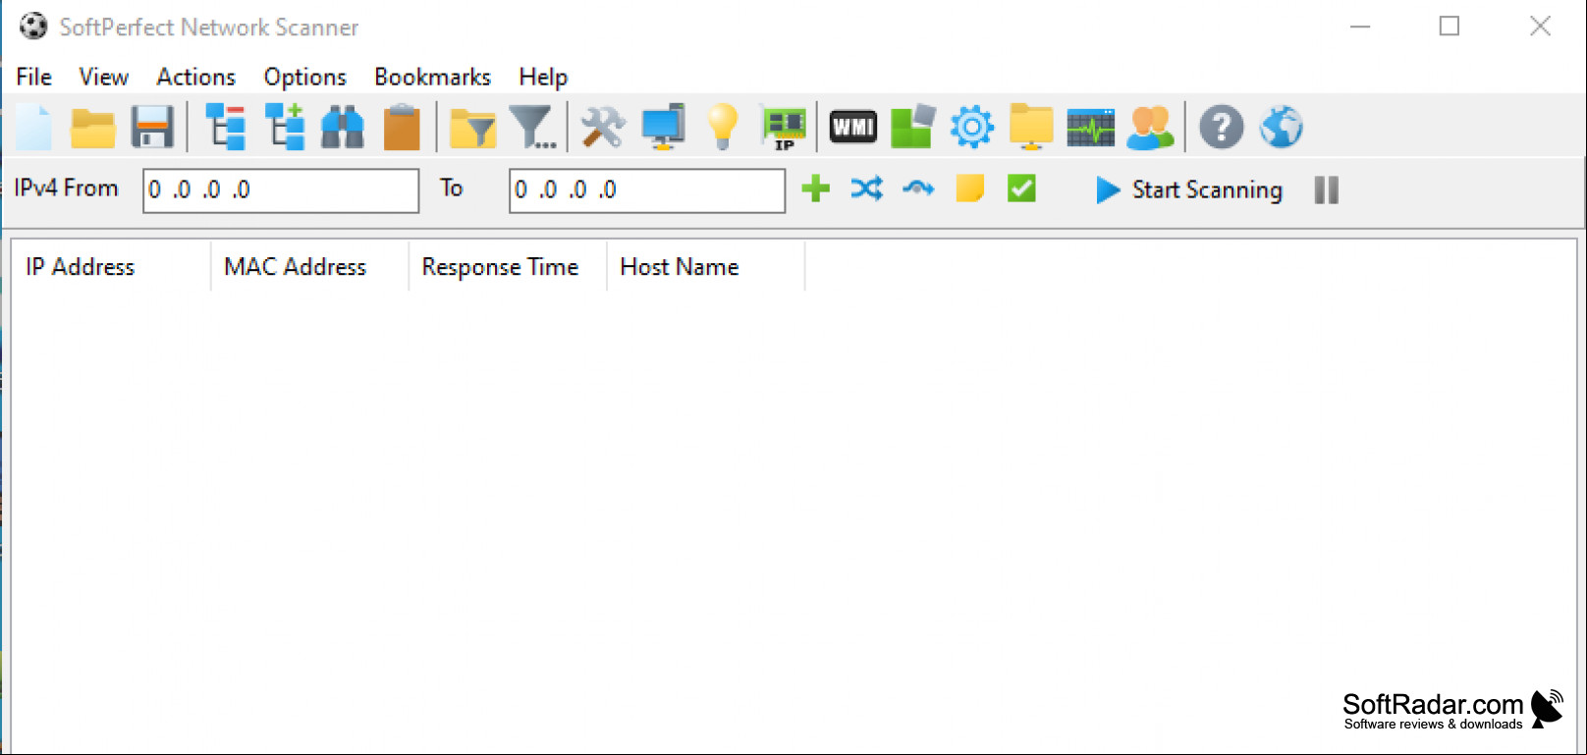Add IP range with green plus icon
Screen dimensions: 1587x755
coord(815,189)
